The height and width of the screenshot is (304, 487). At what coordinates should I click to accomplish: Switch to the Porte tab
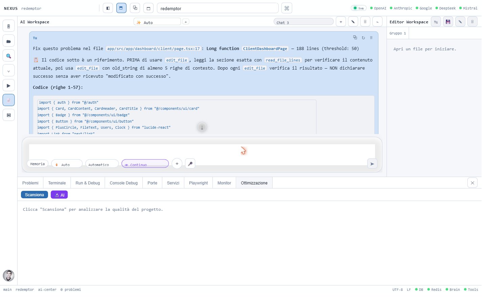[152, 183]
